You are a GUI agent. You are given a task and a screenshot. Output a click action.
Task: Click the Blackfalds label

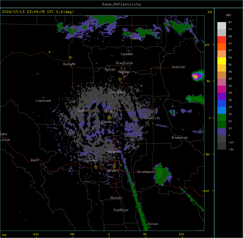124,63
